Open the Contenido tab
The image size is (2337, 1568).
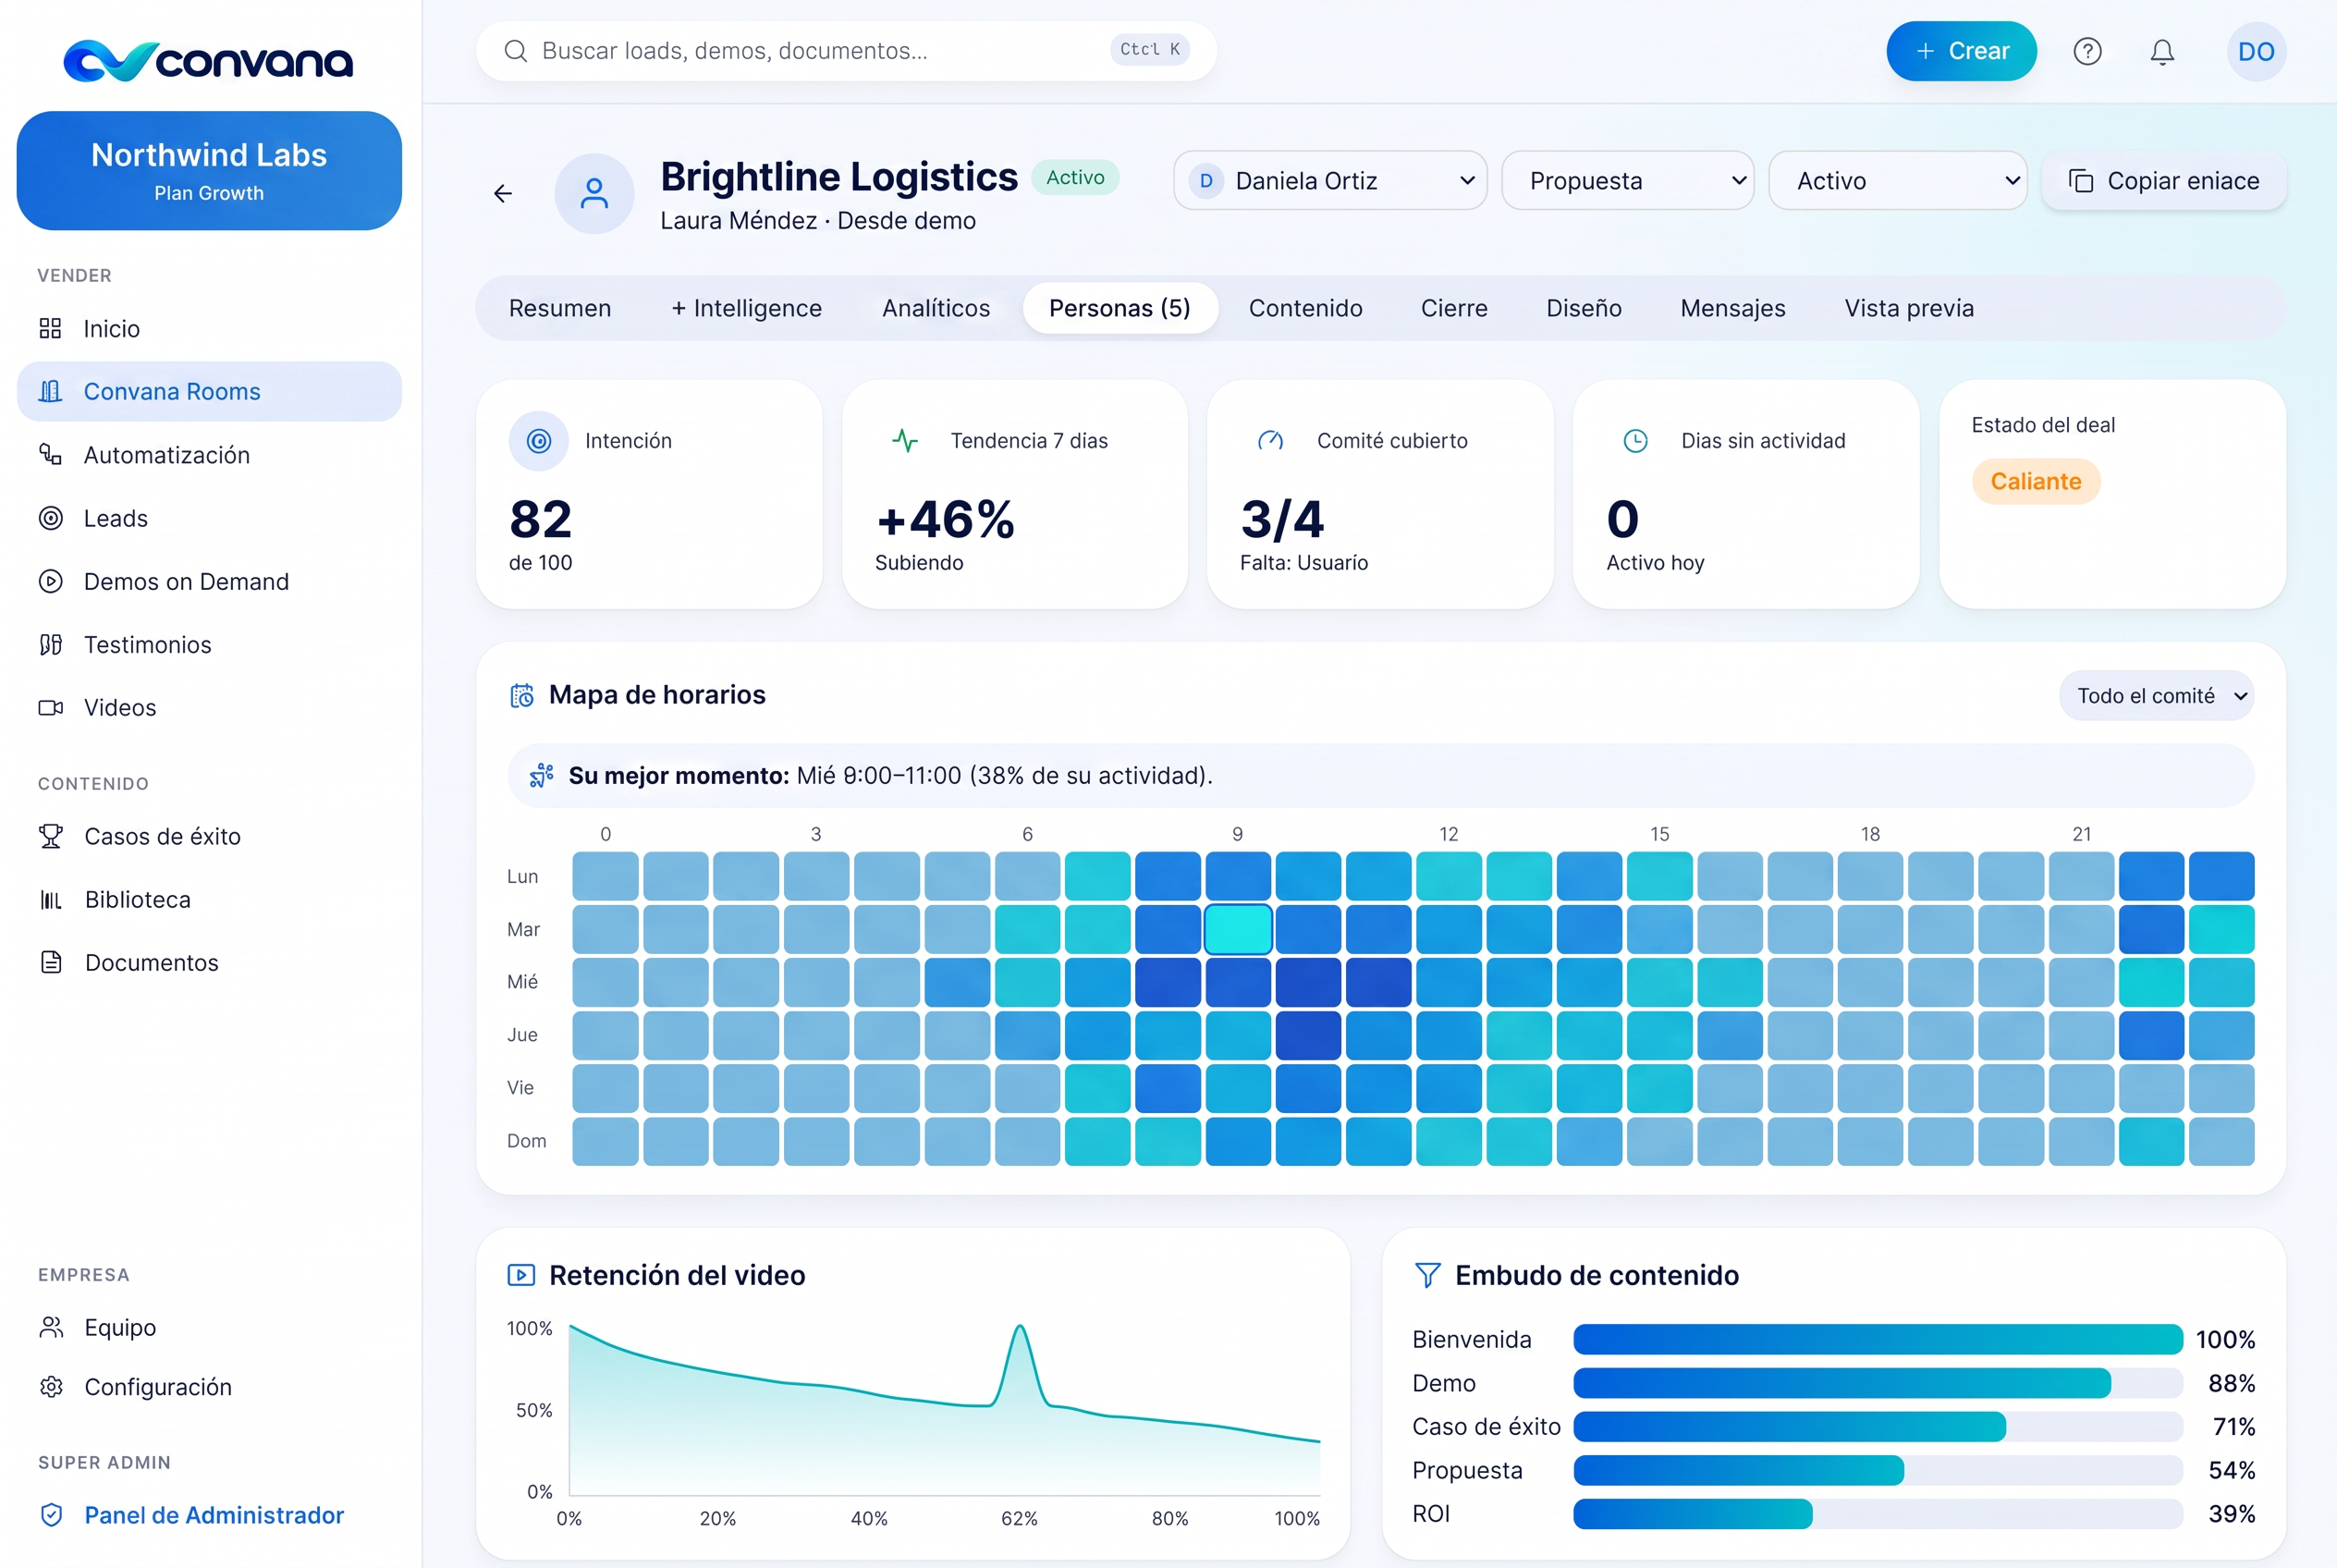tap(1305, 308)
